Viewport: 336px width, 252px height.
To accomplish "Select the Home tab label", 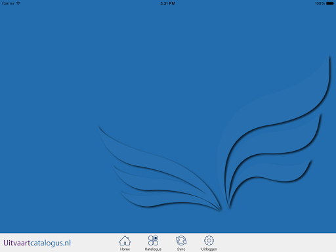I will click(x=125, y=249).
